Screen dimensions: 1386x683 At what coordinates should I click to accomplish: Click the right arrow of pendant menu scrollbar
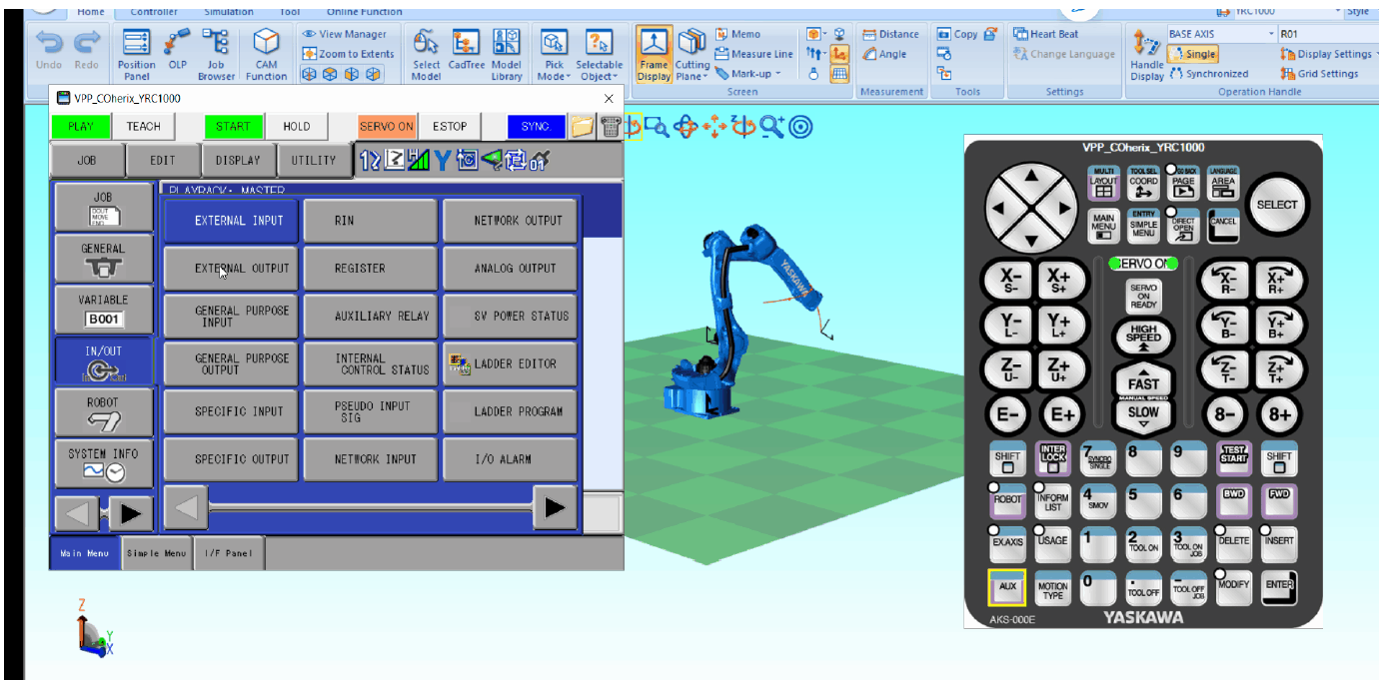[x=556, y=507]
